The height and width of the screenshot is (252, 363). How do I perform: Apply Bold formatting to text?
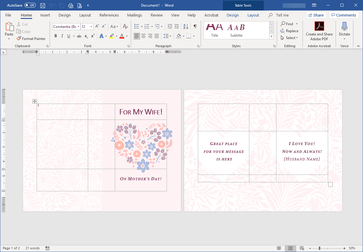[56, 36]
